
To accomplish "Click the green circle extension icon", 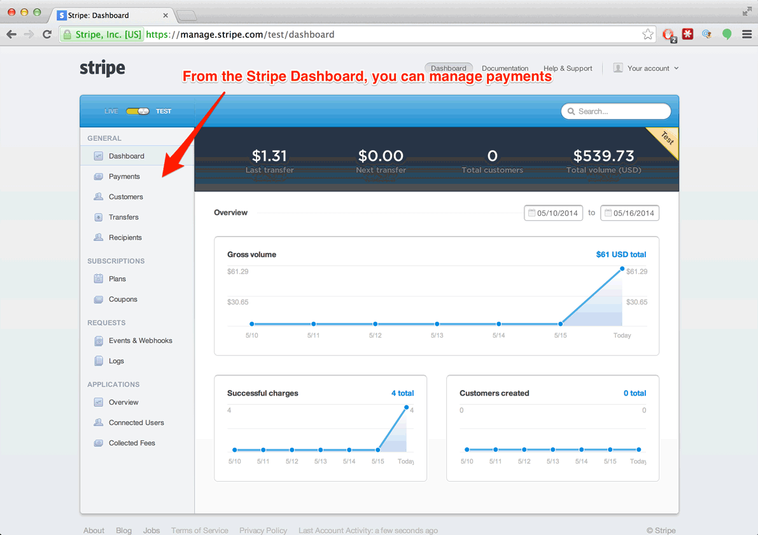I will click(727, 34).
